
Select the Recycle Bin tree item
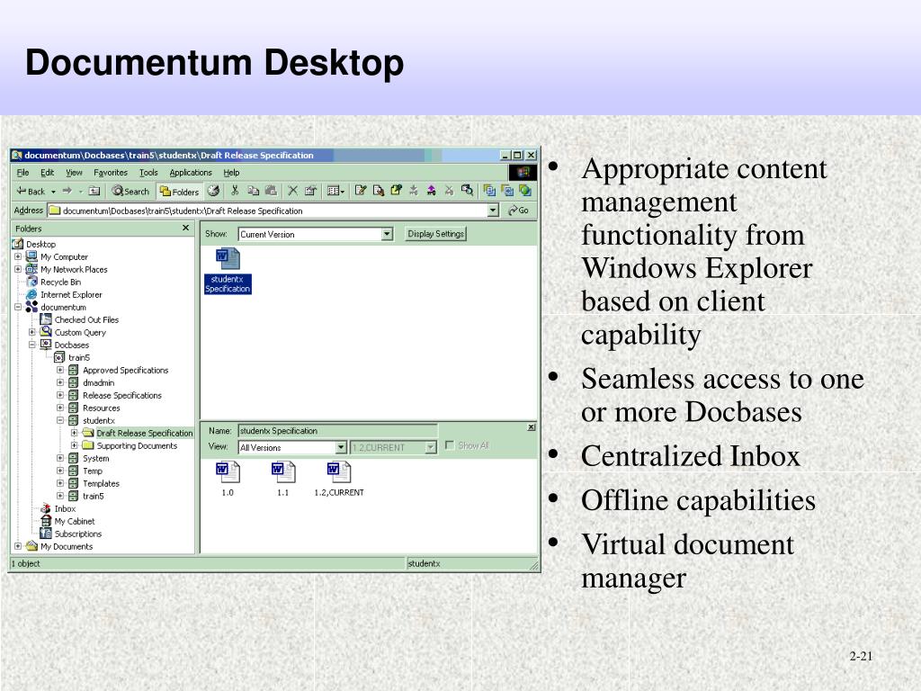click(53, 282)
